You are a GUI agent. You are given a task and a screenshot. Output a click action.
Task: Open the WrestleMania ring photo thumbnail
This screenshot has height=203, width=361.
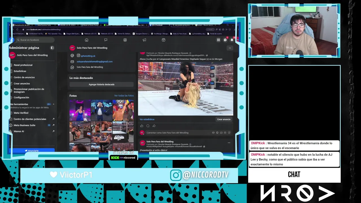click(x=123, y=132)
